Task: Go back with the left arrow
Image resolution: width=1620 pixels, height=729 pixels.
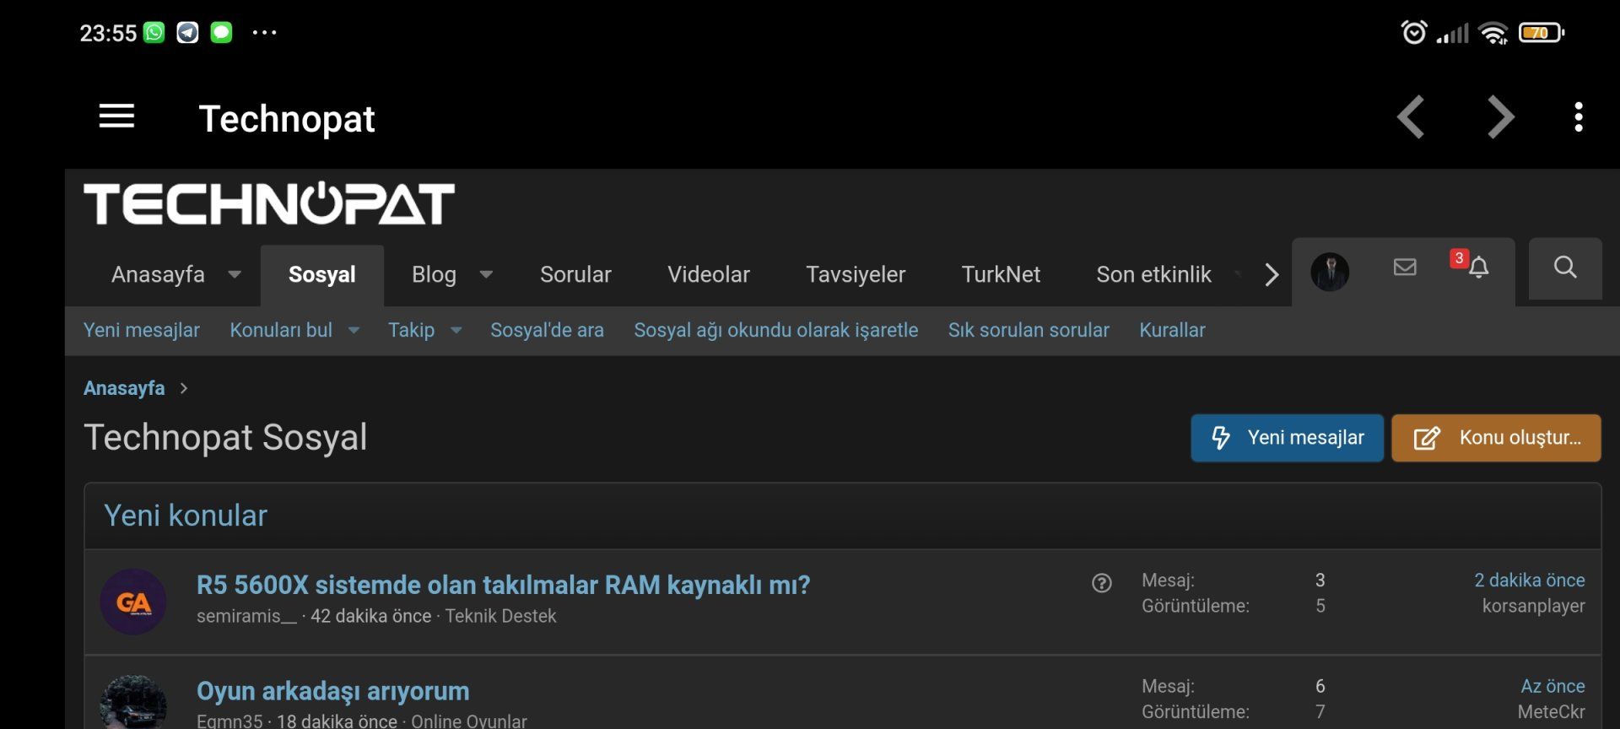Action: (1411, 116)
